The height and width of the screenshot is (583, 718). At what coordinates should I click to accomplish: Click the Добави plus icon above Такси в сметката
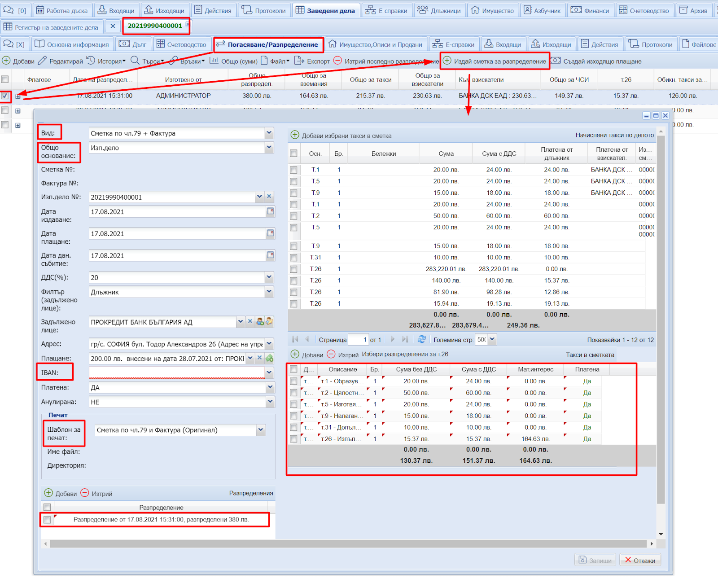295,354
